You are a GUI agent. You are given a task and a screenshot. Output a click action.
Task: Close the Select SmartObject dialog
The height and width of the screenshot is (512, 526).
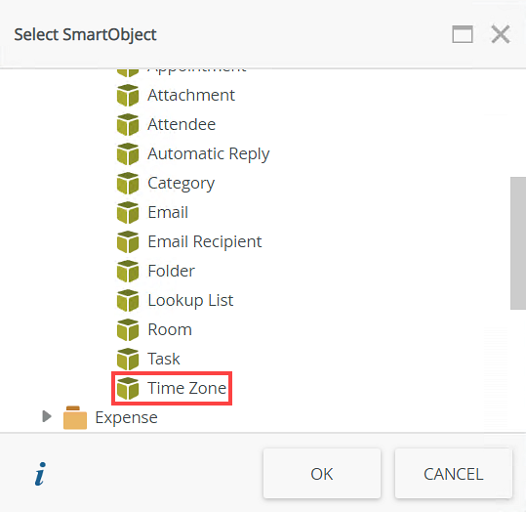(x=501, y=34)
